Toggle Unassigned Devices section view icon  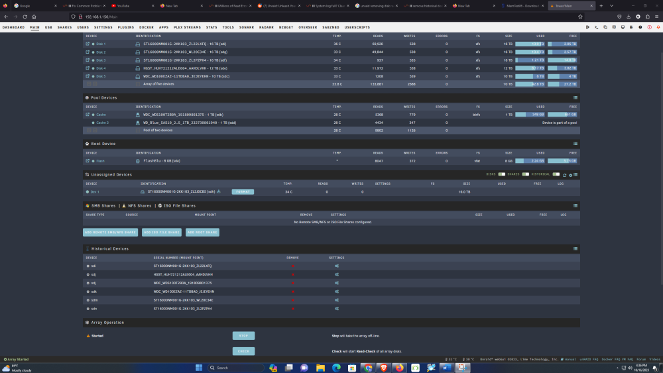click(x=575, y=175)
